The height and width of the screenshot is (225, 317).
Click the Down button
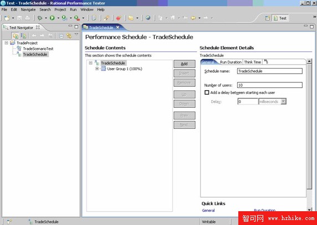tap(185, 104)
